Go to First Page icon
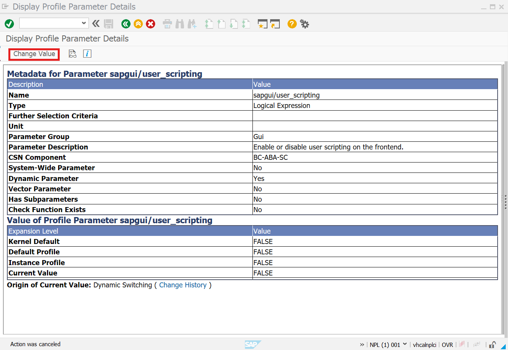508x350 pixels. (x=209, y=24)
